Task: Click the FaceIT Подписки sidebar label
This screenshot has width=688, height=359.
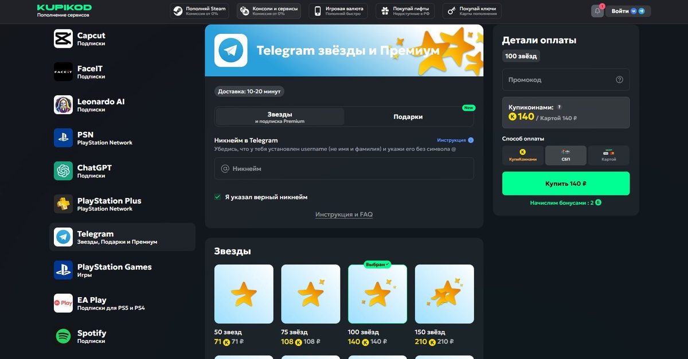Action: click(x=91, y=72)
